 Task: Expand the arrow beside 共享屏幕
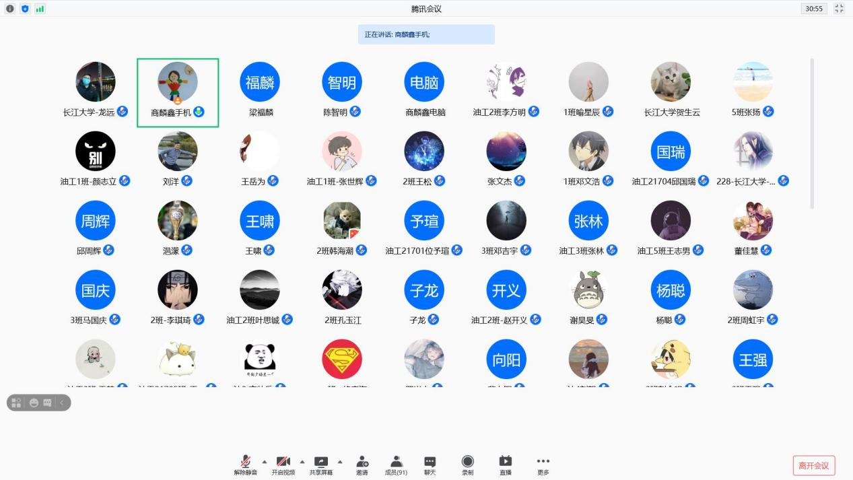(x=339, y=462)
